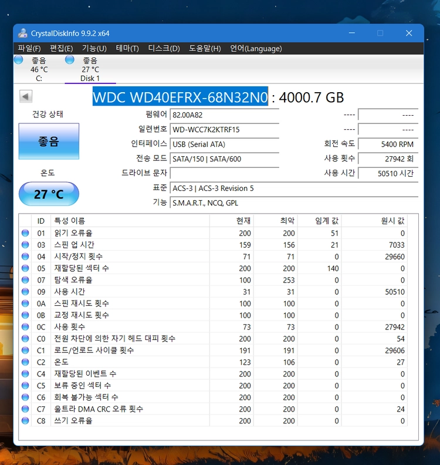
Task: Click threshold value 140 in 재할당된 섹터 수 row
Action: coord(333,268)
